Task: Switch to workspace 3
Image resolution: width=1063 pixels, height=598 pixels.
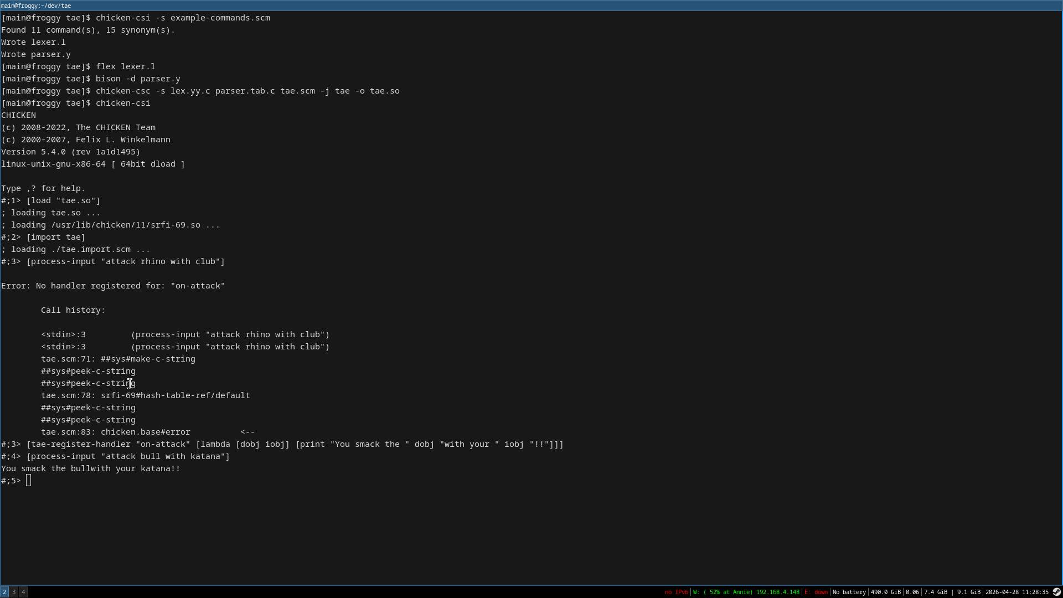Action: (x=14, y=592)
